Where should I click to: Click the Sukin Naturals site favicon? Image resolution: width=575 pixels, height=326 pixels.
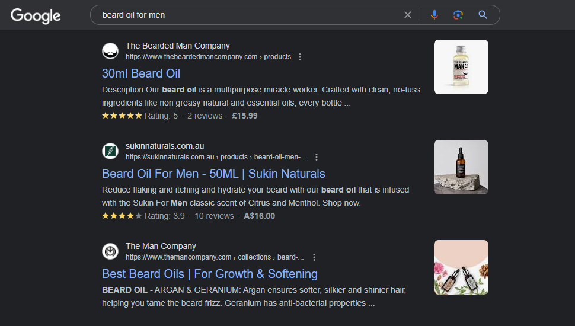pyautogui.click(x=110, y=151)
